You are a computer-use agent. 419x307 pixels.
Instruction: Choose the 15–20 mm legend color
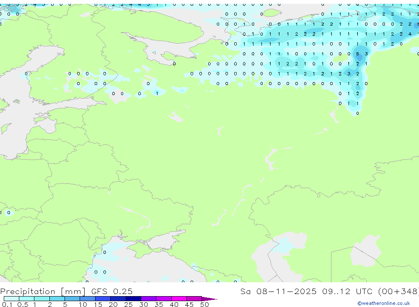(103, 299)
